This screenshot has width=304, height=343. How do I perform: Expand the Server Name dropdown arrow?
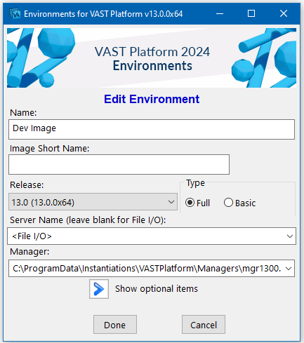tap(290, 236)
